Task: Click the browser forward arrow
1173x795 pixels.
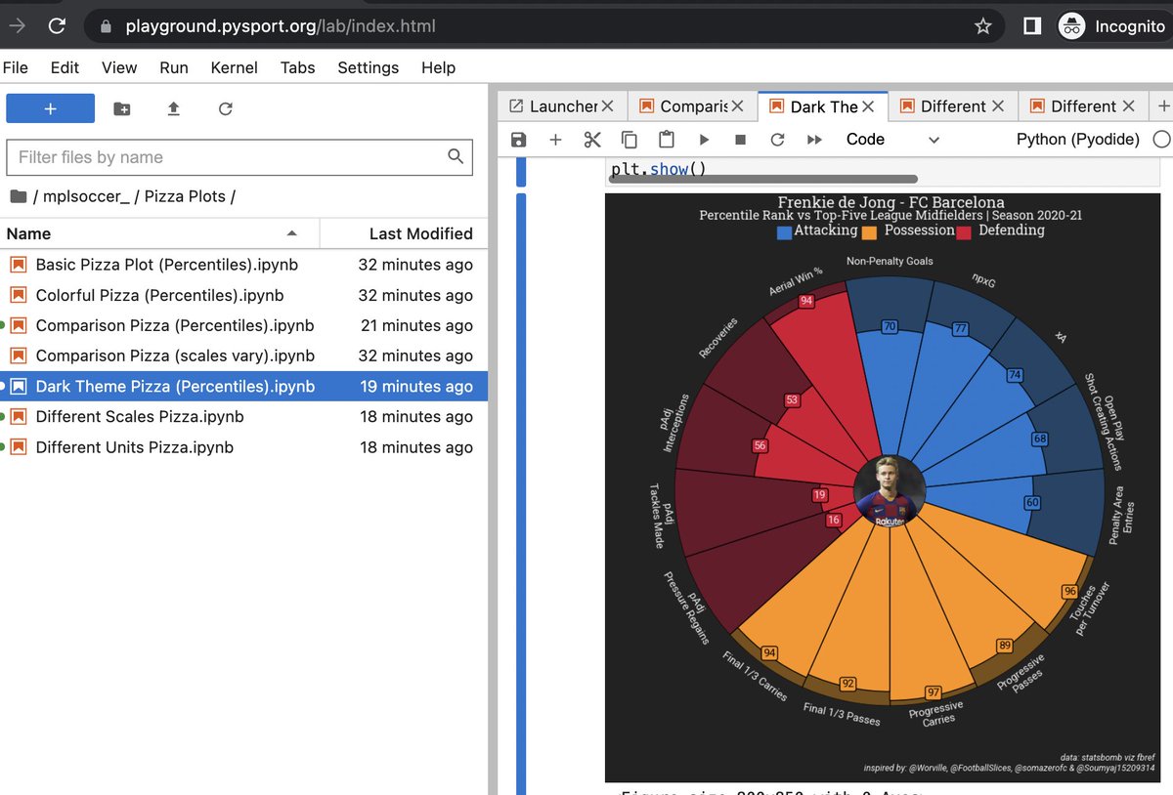Action: tap(17, 26)
